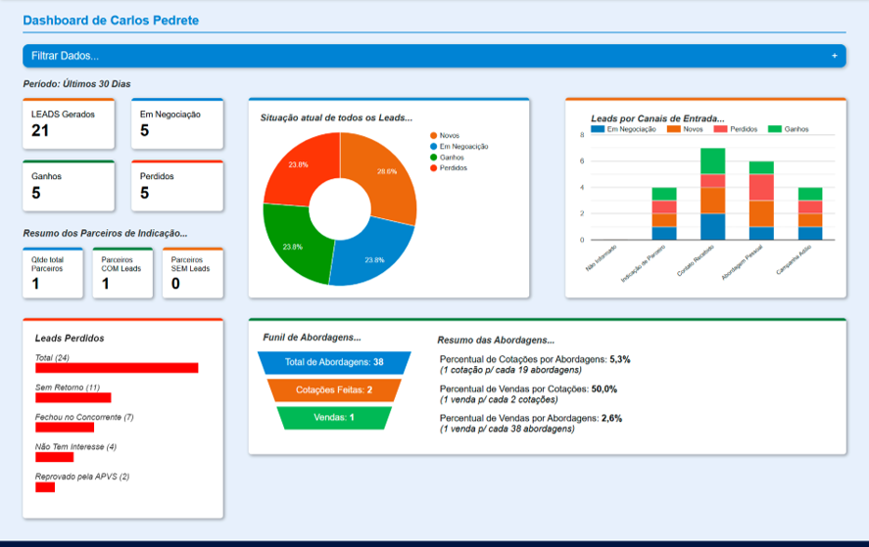Open the Em Negociação summary card
869x547 pixels.
click(177, 123)
